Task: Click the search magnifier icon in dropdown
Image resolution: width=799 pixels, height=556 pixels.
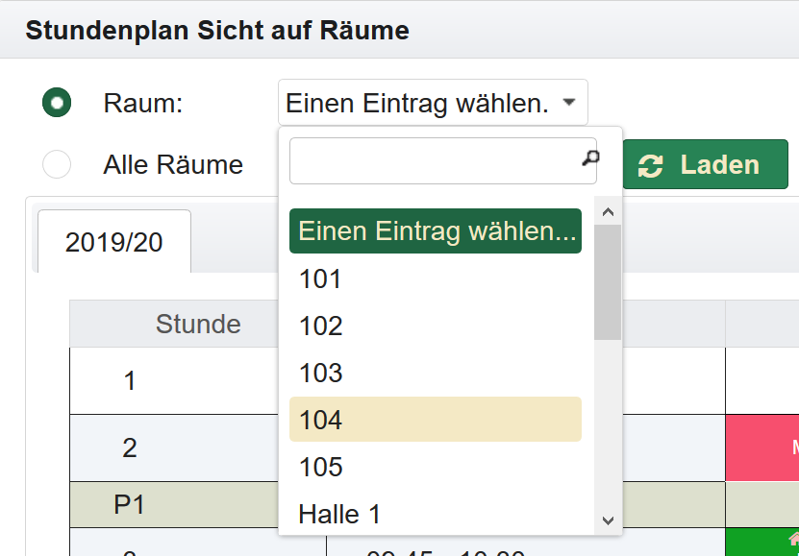Action: (590, 159)
